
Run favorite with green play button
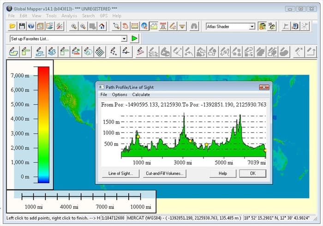[x=134, y=39]
